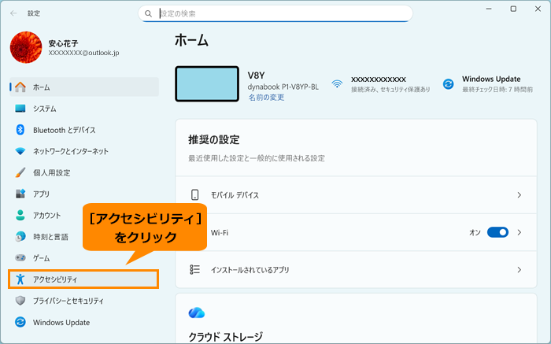Click the device name V8Y

pyautogui.click(x=256, y=76)
